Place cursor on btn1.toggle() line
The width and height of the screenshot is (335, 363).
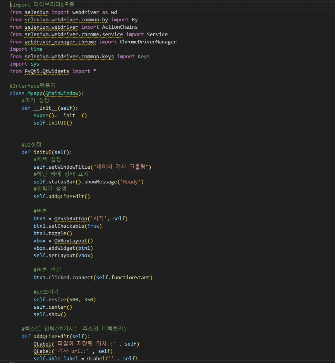click(53, 233)
